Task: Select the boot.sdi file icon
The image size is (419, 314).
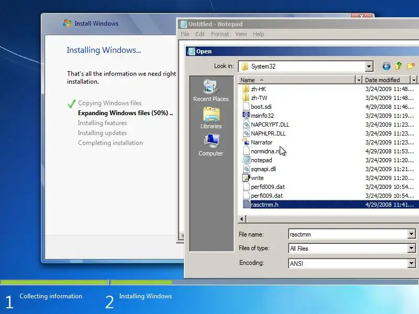Action: point(246,107)
